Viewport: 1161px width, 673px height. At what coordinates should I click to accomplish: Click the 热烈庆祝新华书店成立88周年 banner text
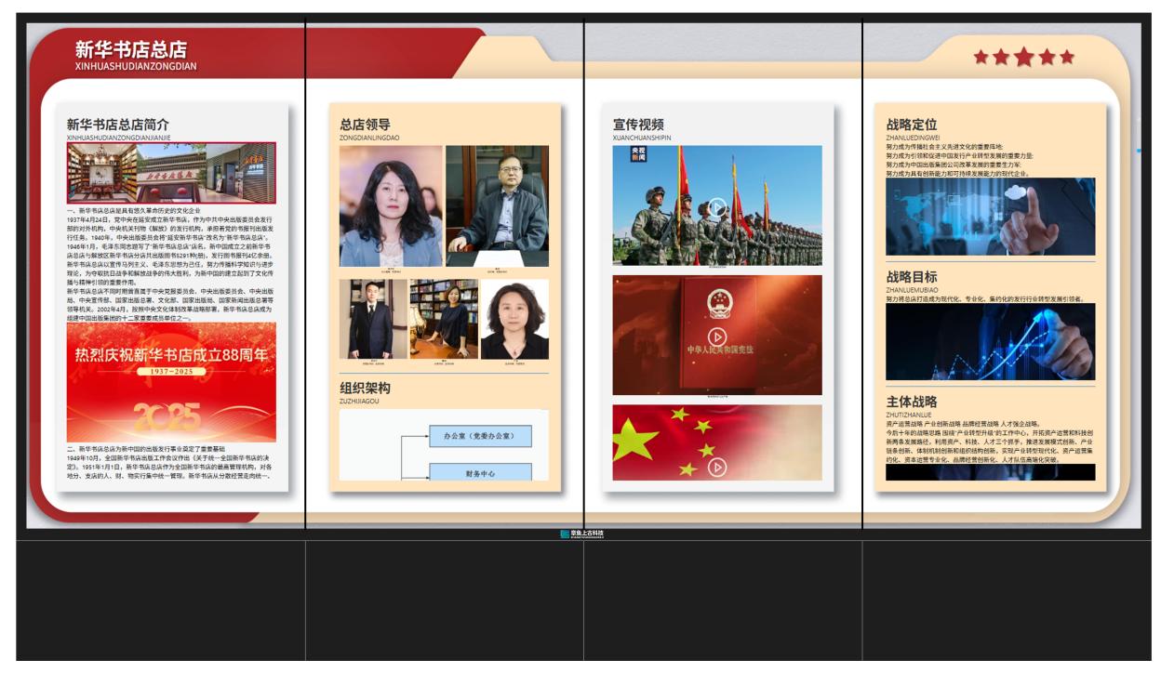coord(171,354)
